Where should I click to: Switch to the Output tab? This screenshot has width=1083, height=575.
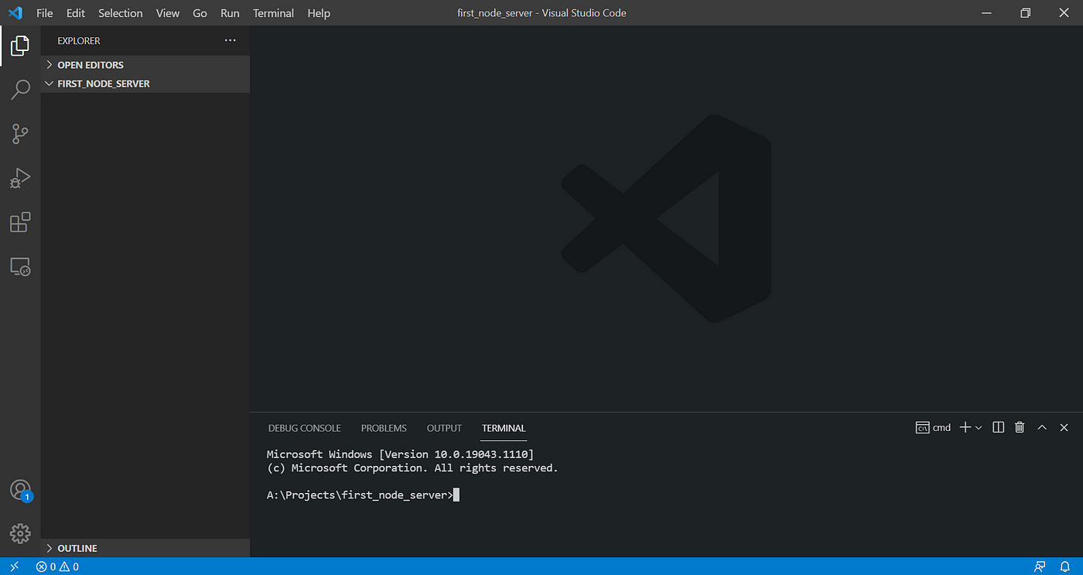coord(444,428)
